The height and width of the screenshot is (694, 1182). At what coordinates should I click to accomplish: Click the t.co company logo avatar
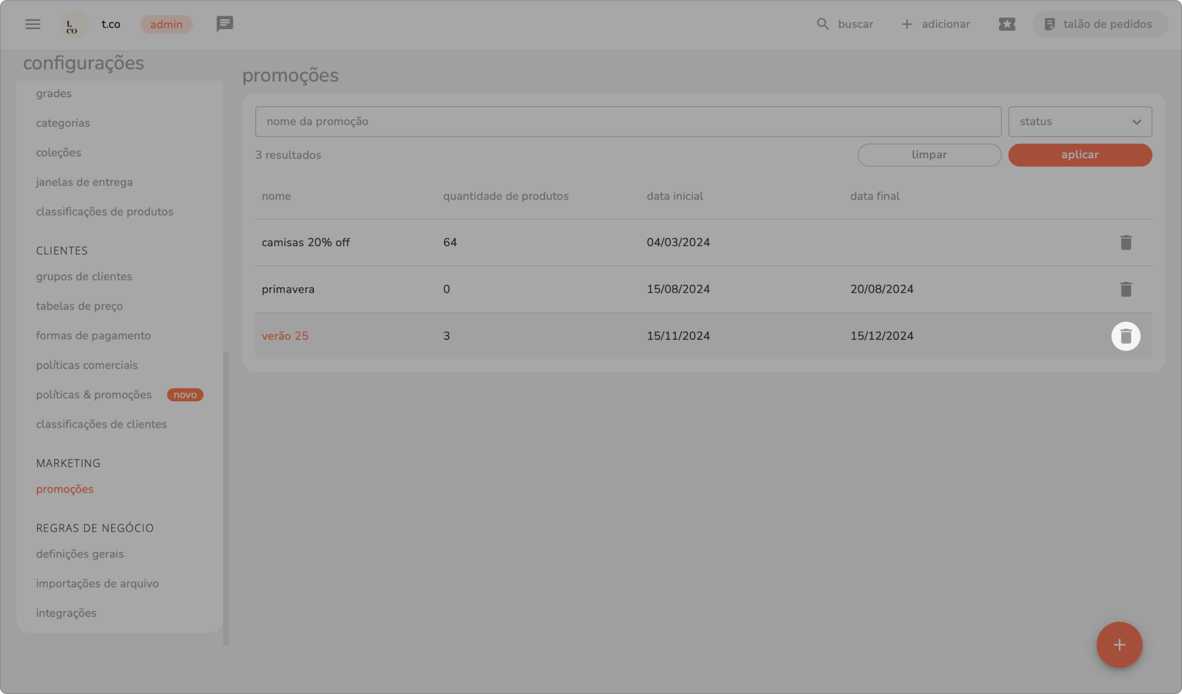[72, 25]
